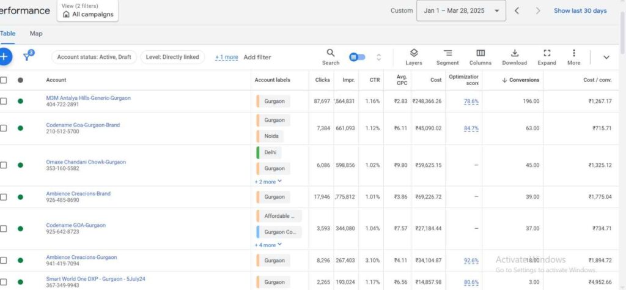The height and width of the screenshot is (290, 626).
Task: Open the Columns tool
Action: pyautogui.click(x=481, y=57)
